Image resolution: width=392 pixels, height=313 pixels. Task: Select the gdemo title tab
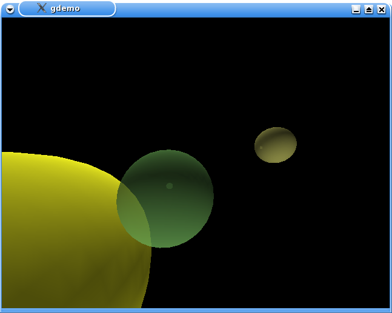pyautogui.click(x=67, y=8)
